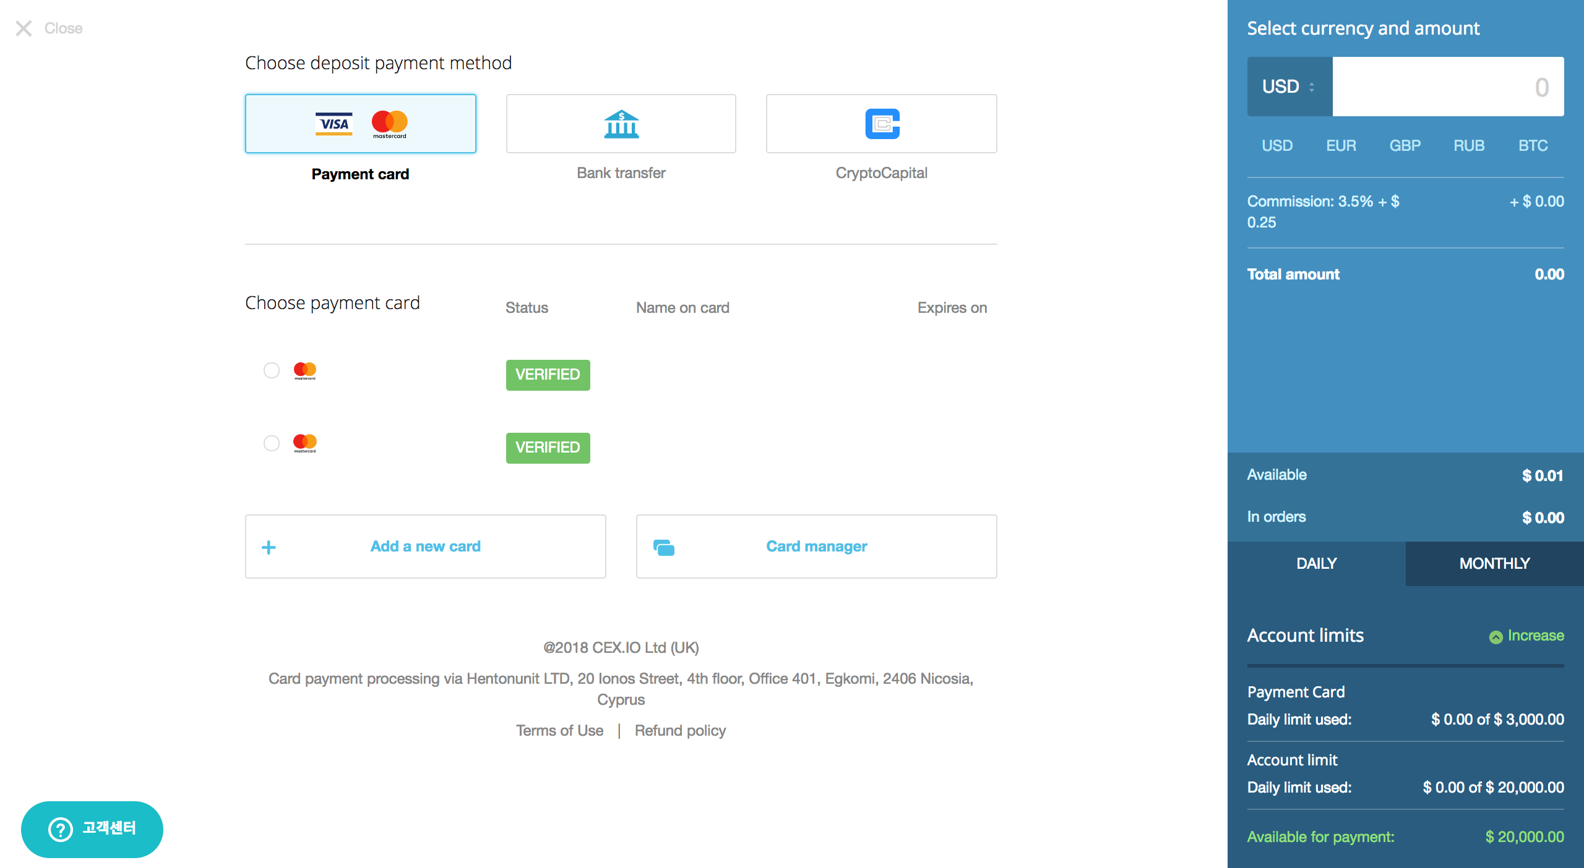
Task: Open the Terms of Use link
Action: [x=559, y=731]
